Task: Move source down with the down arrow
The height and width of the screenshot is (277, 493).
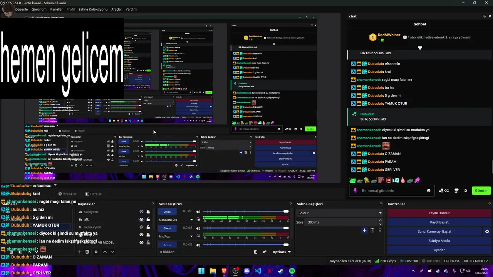Action: [112, 252]
